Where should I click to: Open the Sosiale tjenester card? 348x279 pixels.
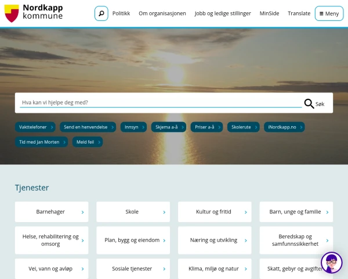pyautogui.click(x=133, y=269)
